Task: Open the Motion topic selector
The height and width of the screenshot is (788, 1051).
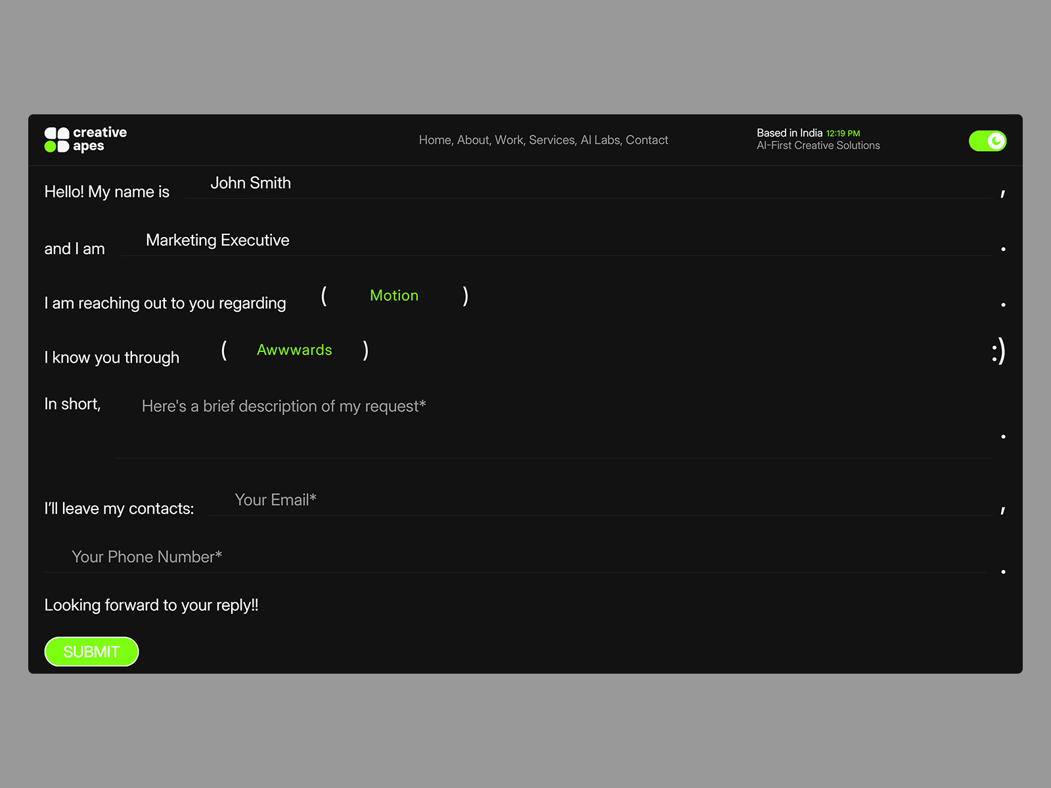Action: [394, 295]
